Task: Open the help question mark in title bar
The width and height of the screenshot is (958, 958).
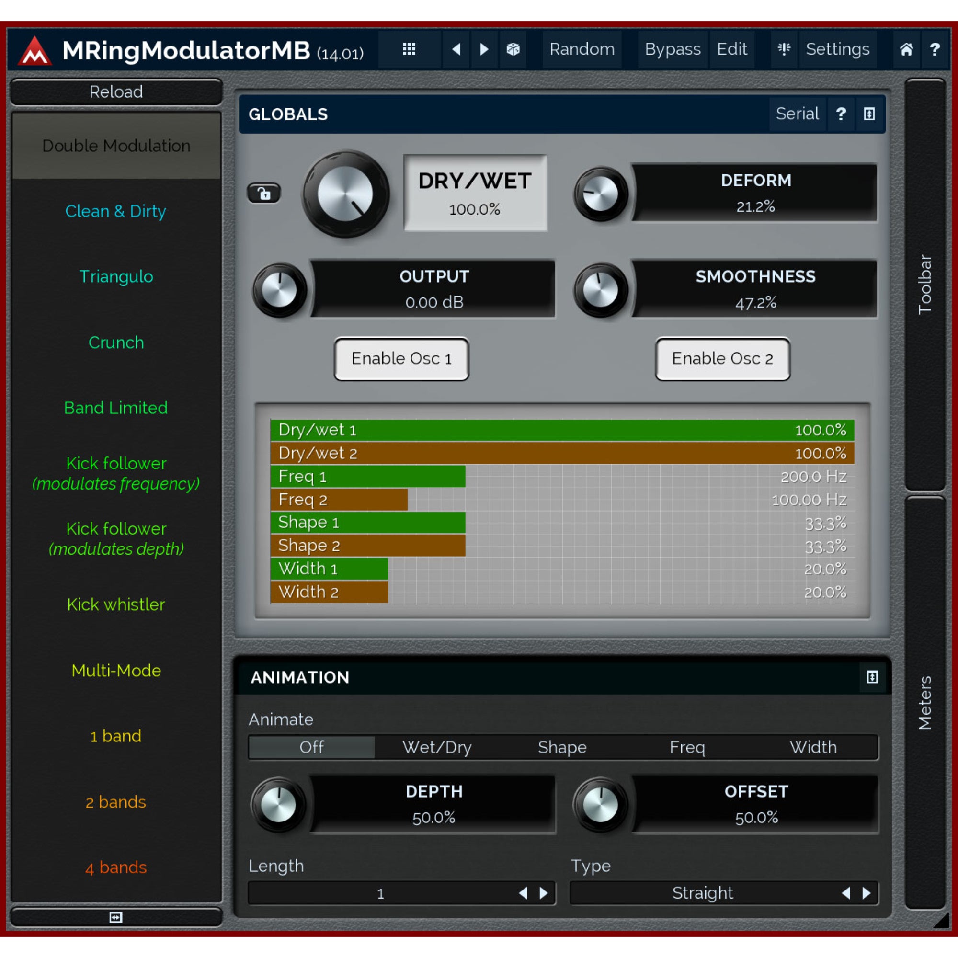Action: tap(935, 49)
